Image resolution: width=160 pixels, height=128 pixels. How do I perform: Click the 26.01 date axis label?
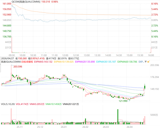point(64,127)
